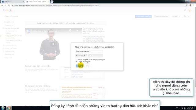Click the URL input field in the dialog

pos(89,51)
